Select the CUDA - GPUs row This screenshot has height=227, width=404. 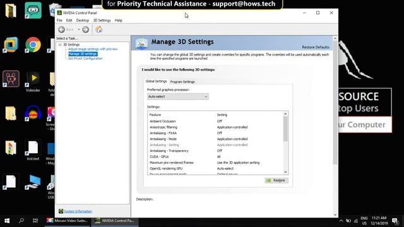click(x=216, y=157)
